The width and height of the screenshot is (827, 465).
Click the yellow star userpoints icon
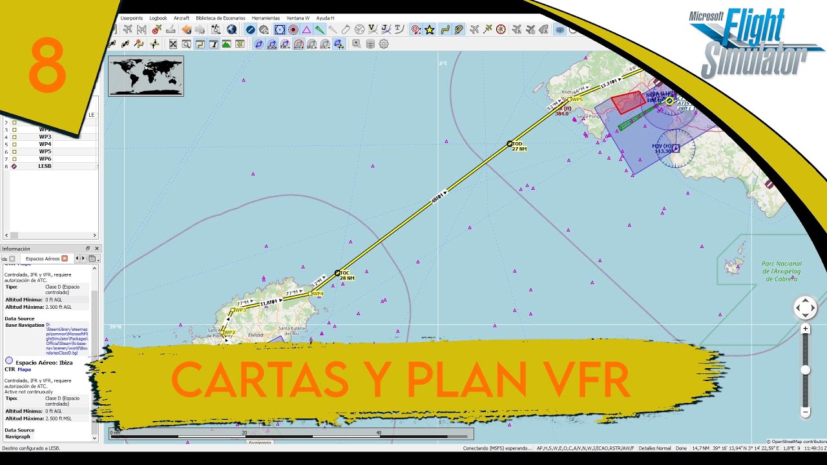pyautogui.click(x=430, y=29)
